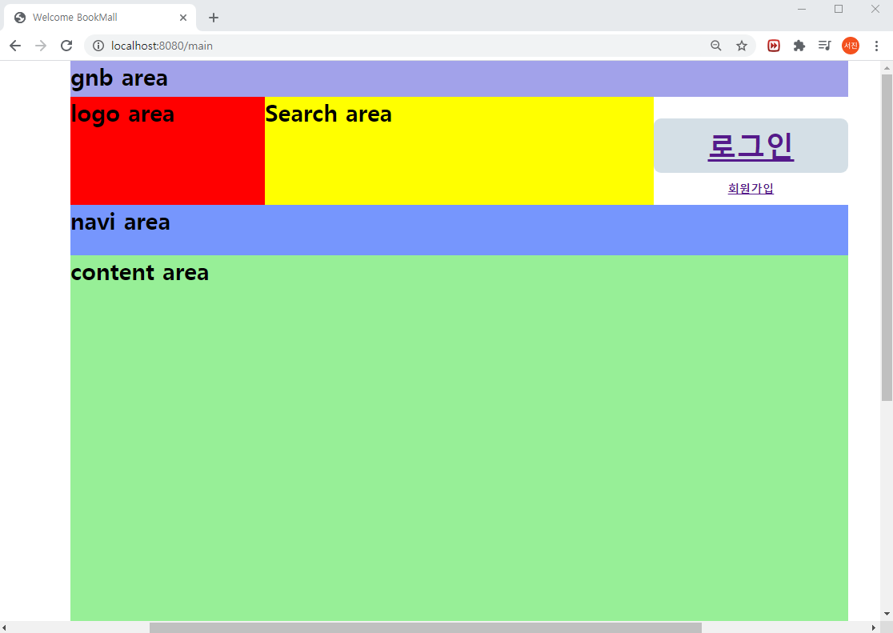Viewport: 893px width, 633px height.
Task: Open a new tab with plus button
Action: [x=214, y=18]
